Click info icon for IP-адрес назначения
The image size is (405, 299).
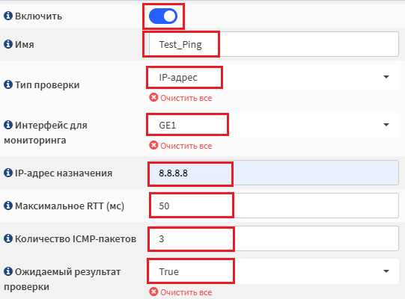(x=8, y=173)
